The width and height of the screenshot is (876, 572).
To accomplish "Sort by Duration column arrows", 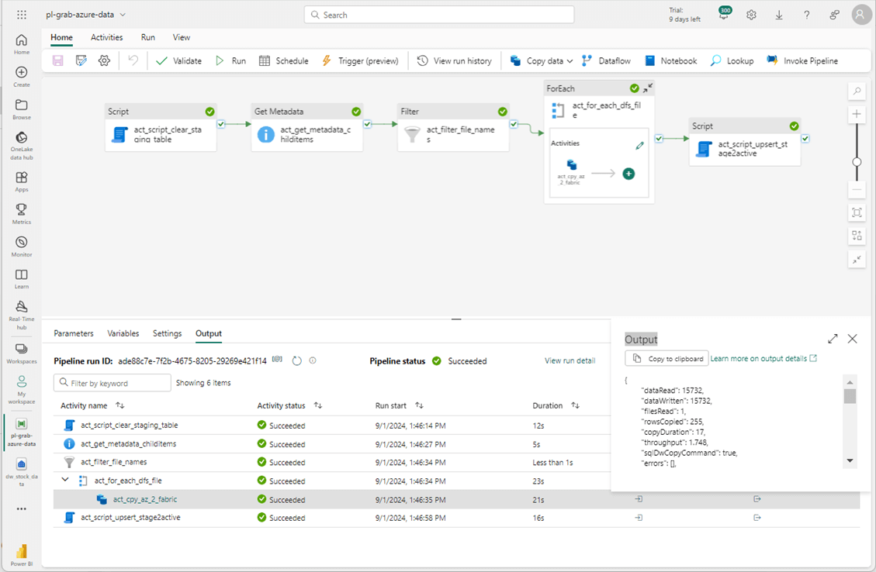I will tap(575, 405).
